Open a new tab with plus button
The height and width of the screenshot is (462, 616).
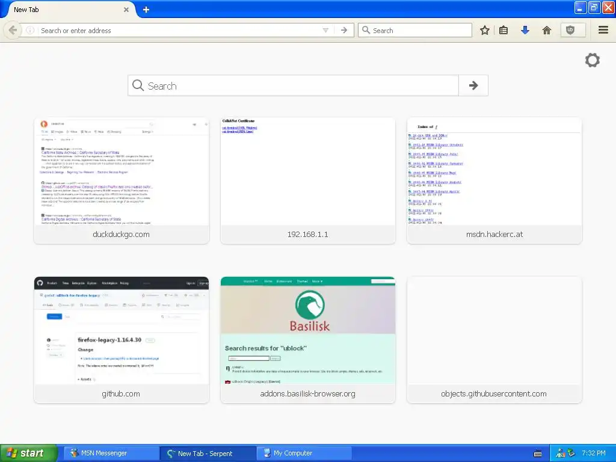click(x=146, y=10)
